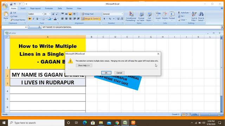
Task: Open Microsoft Edge from taskbar
Action: pos(85,123)
